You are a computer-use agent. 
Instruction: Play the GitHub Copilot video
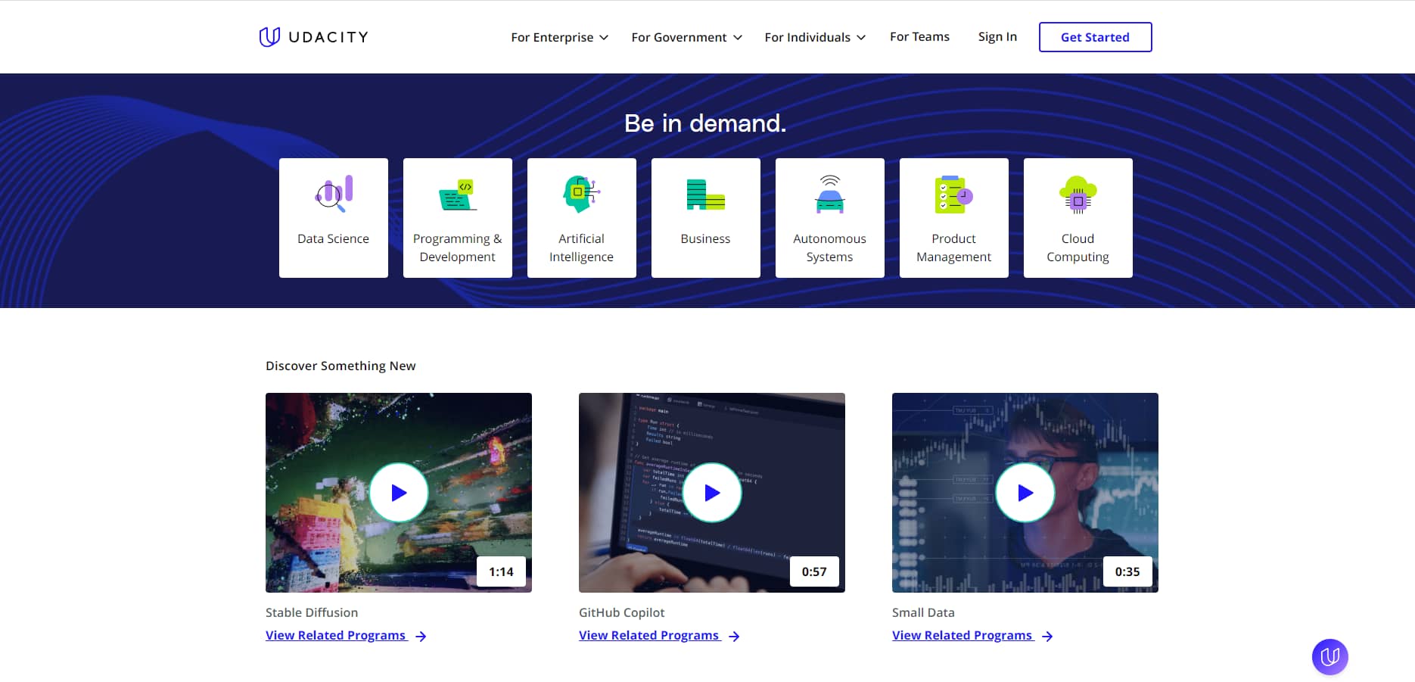(x=712, y=493)
